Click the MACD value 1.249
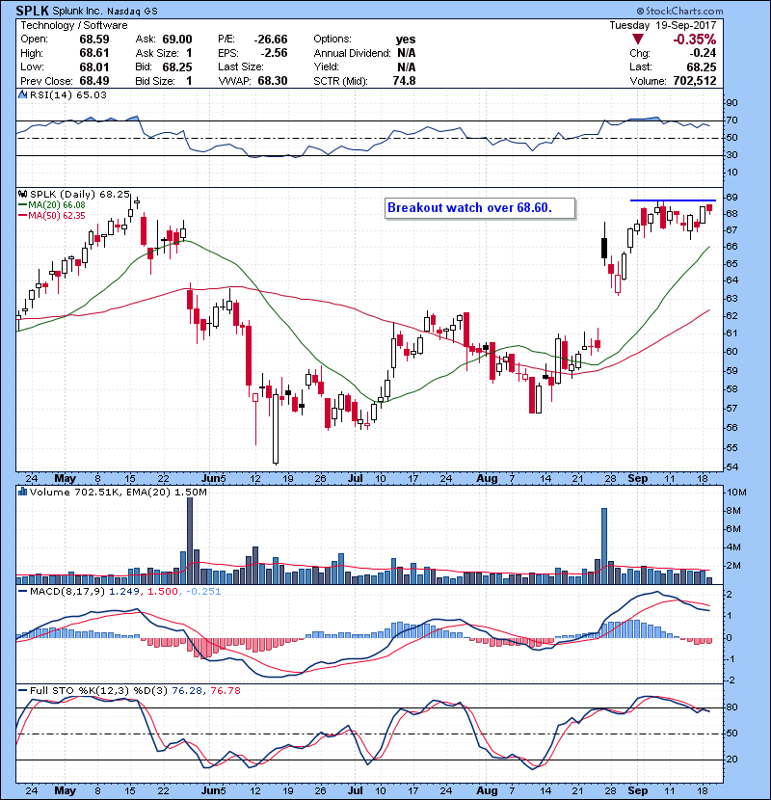771x800 pixels. 125,592
